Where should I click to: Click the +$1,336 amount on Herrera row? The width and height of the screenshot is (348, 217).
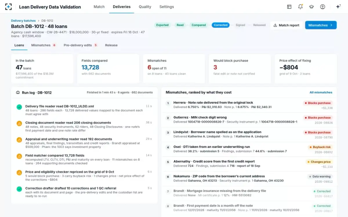click(x=327, y=108)
